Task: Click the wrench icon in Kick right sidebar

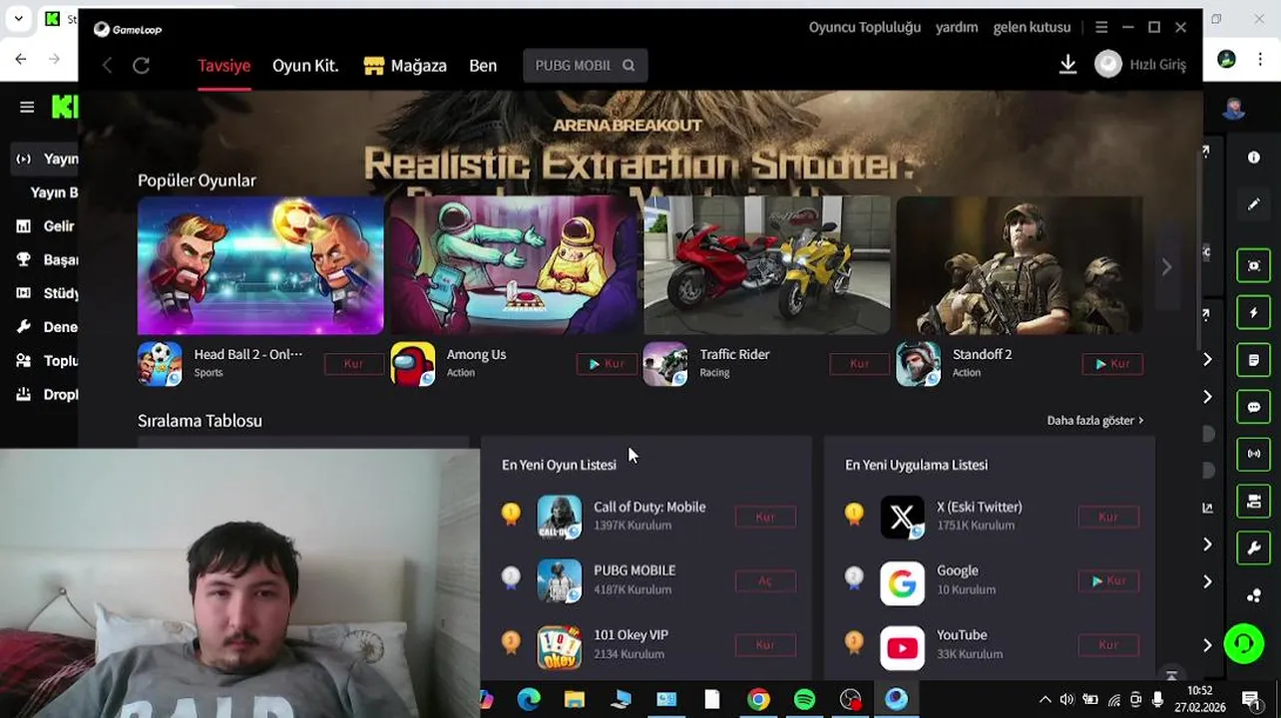Action: click(x=1254, y=547)
